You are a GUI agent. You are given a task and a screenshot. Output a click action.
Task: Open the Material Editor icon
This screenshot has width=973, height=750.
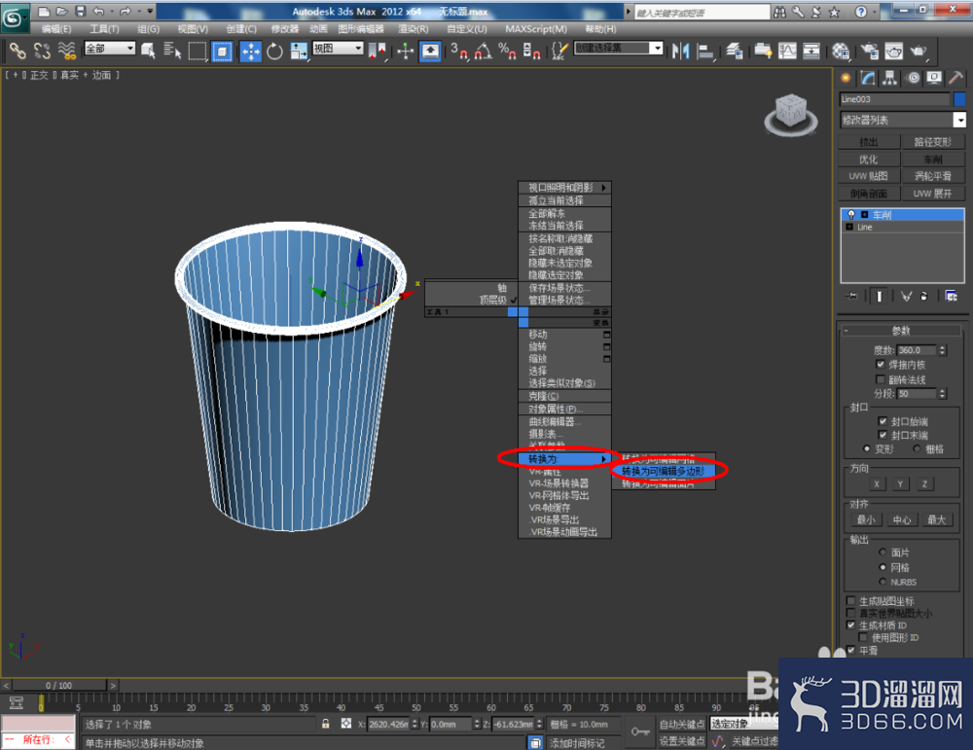841,51
